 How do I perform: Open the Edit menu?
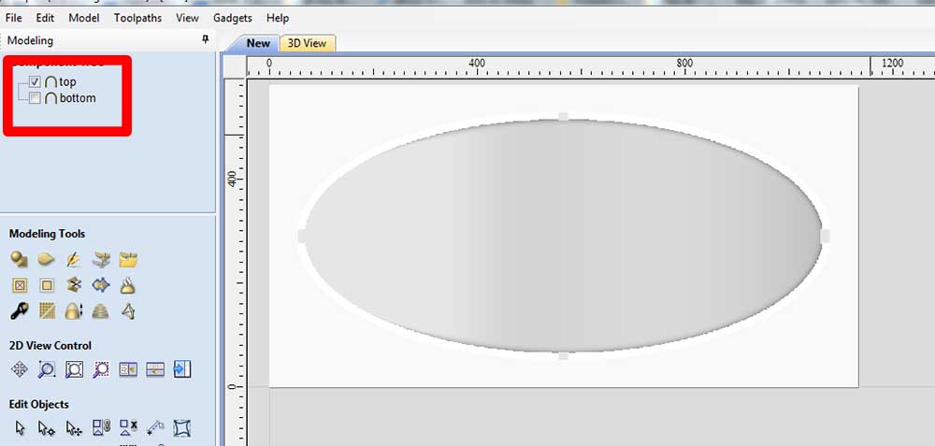(45, 18)
